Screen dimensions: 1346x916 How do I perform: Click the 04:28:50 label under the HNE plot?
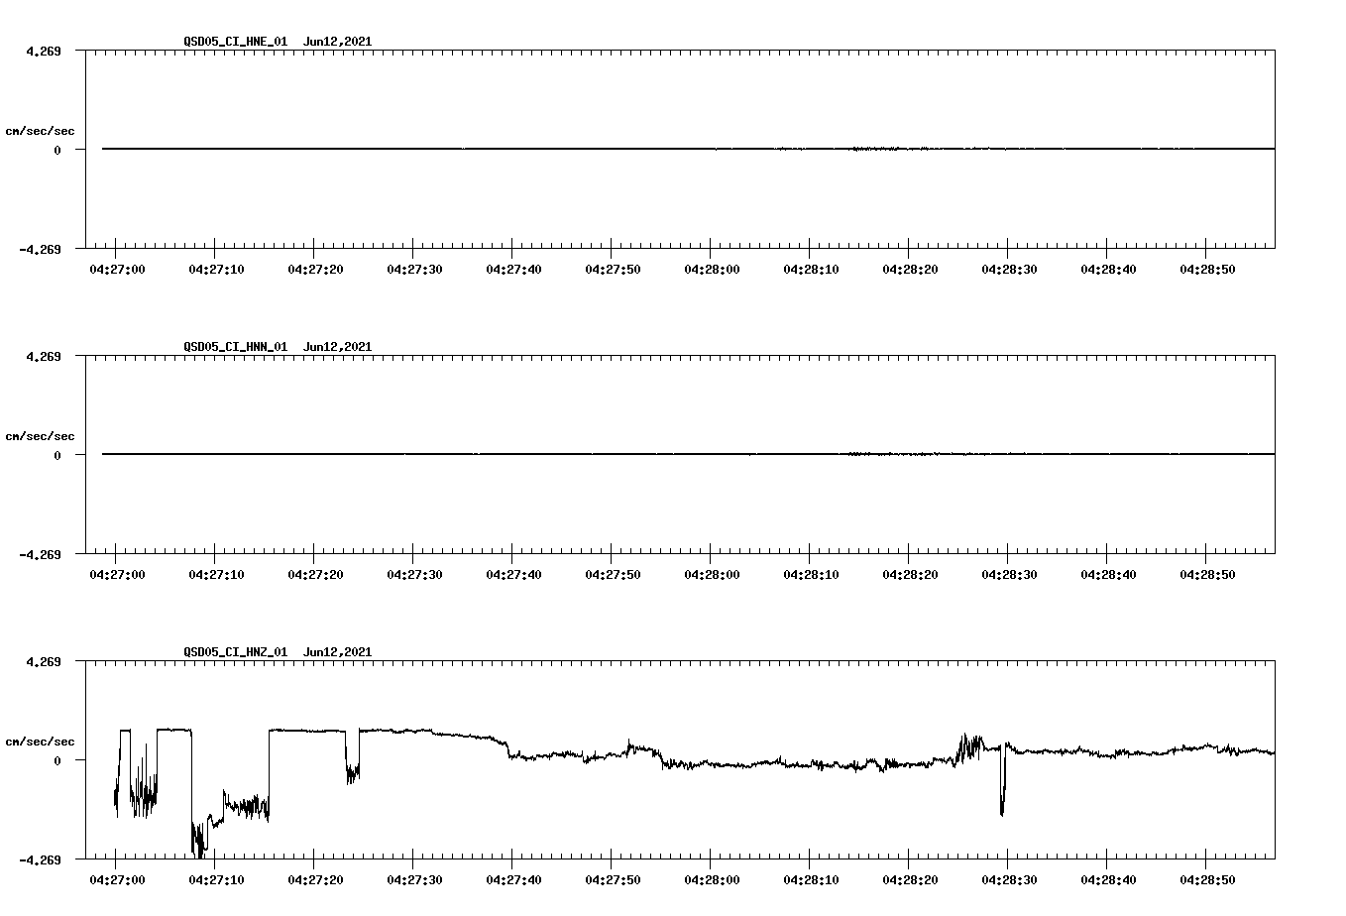(x=1207, y=270)
